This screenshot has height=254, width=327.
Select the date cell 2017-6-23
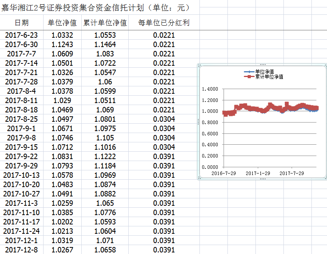pos(22,35)
